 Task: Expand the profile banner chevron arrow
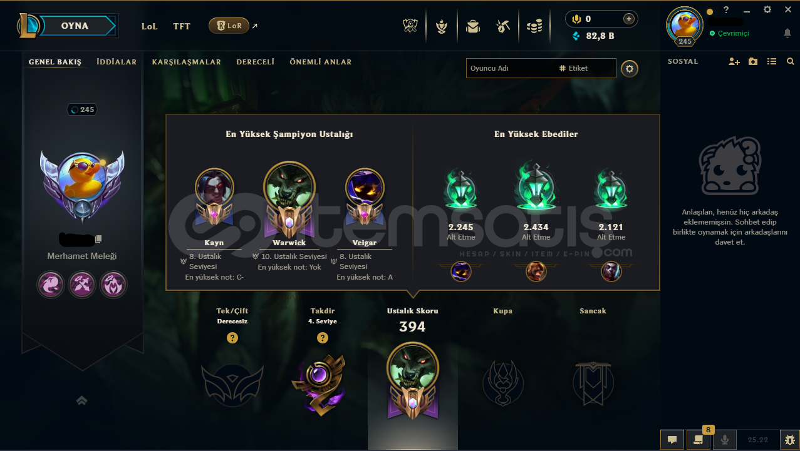(x=81, y=400)
